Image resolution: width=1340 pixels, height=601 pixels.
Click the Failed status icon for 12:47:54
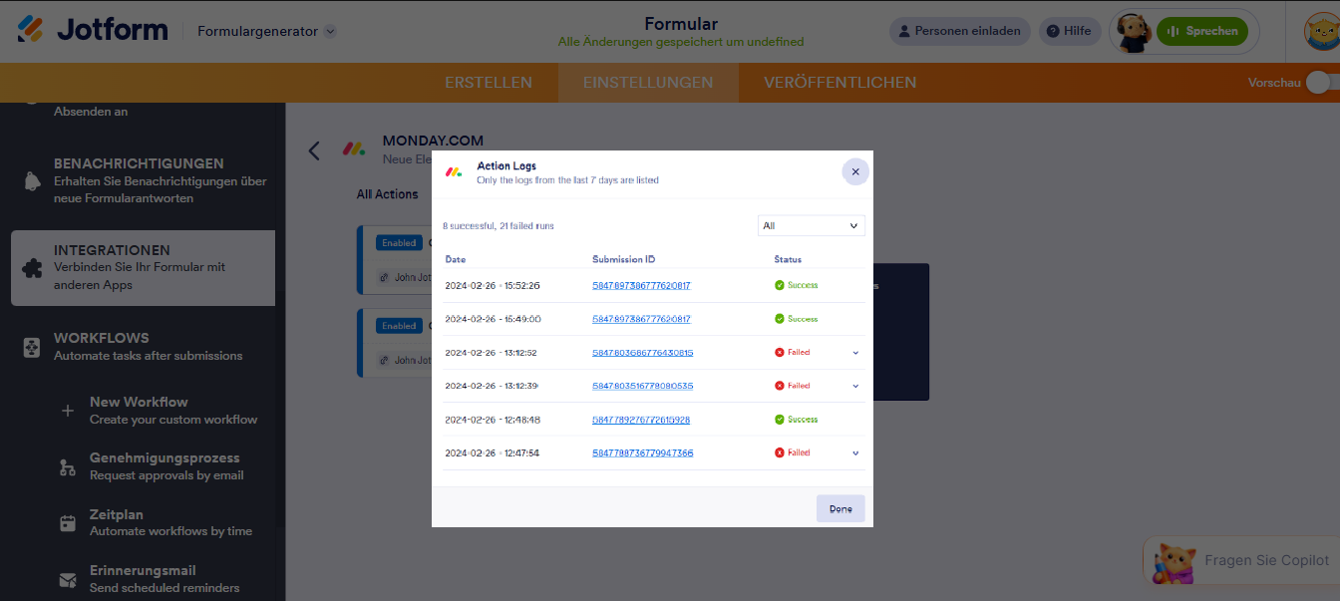(x=780, y=452)
